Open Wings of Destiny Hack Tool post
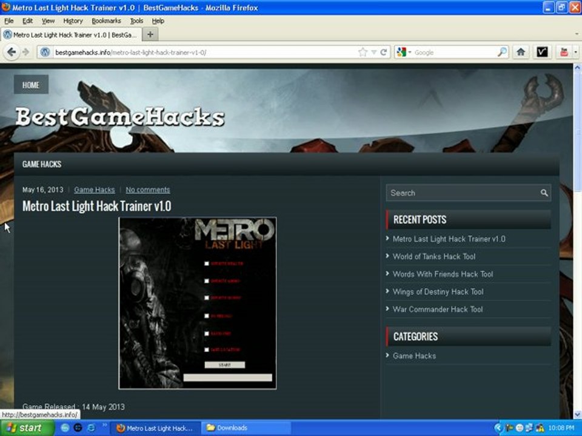The height and width of the screenshot is (436, 582). (438, 292)
